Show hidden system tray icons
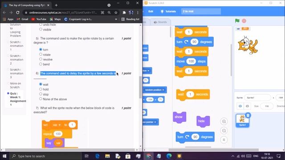Viewport: 285px width, 160px height. pyautogui.click(x=232, y=156)
